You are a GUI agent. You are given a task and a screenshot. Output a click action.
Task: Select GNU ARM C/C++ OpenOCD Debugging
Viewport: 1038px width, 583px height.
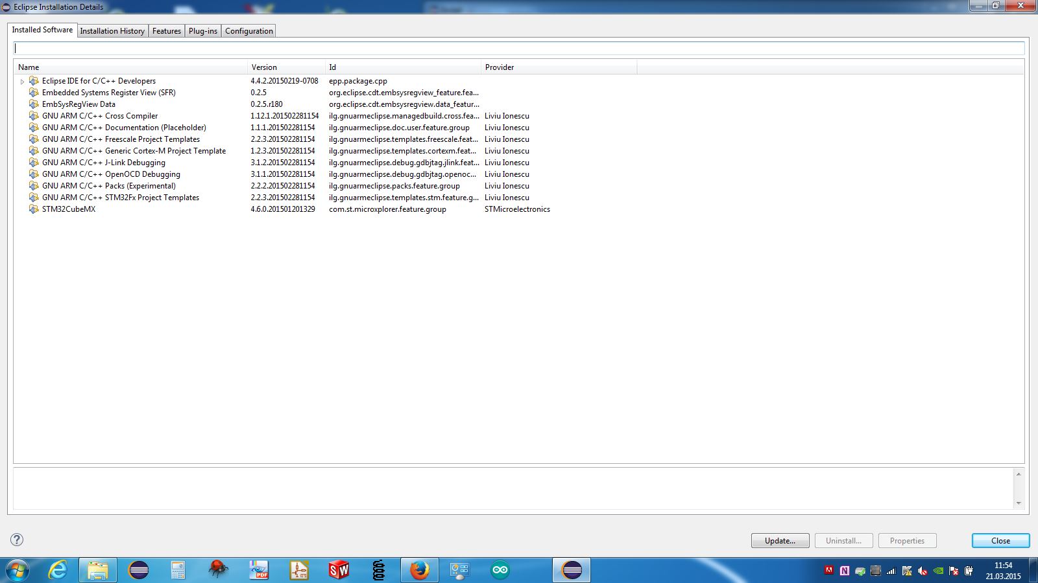(x=111, y=174)
